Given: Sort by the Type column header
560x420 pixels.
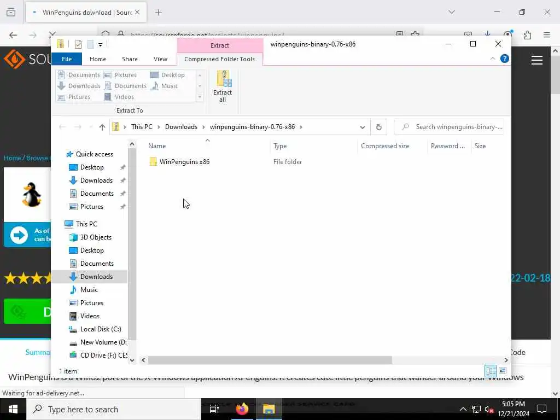Looking at the screenshot, I should [279, 145].
